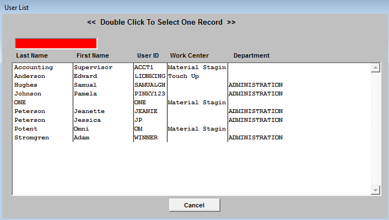
Task: Click the User ID column header
Action: pos(148,55)
